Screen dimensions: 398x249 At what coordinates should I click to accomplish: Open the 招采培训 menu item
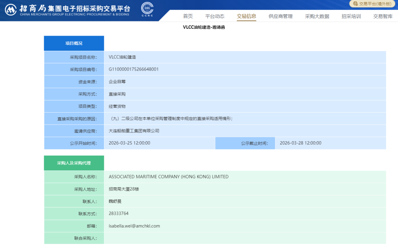point(351,16)
